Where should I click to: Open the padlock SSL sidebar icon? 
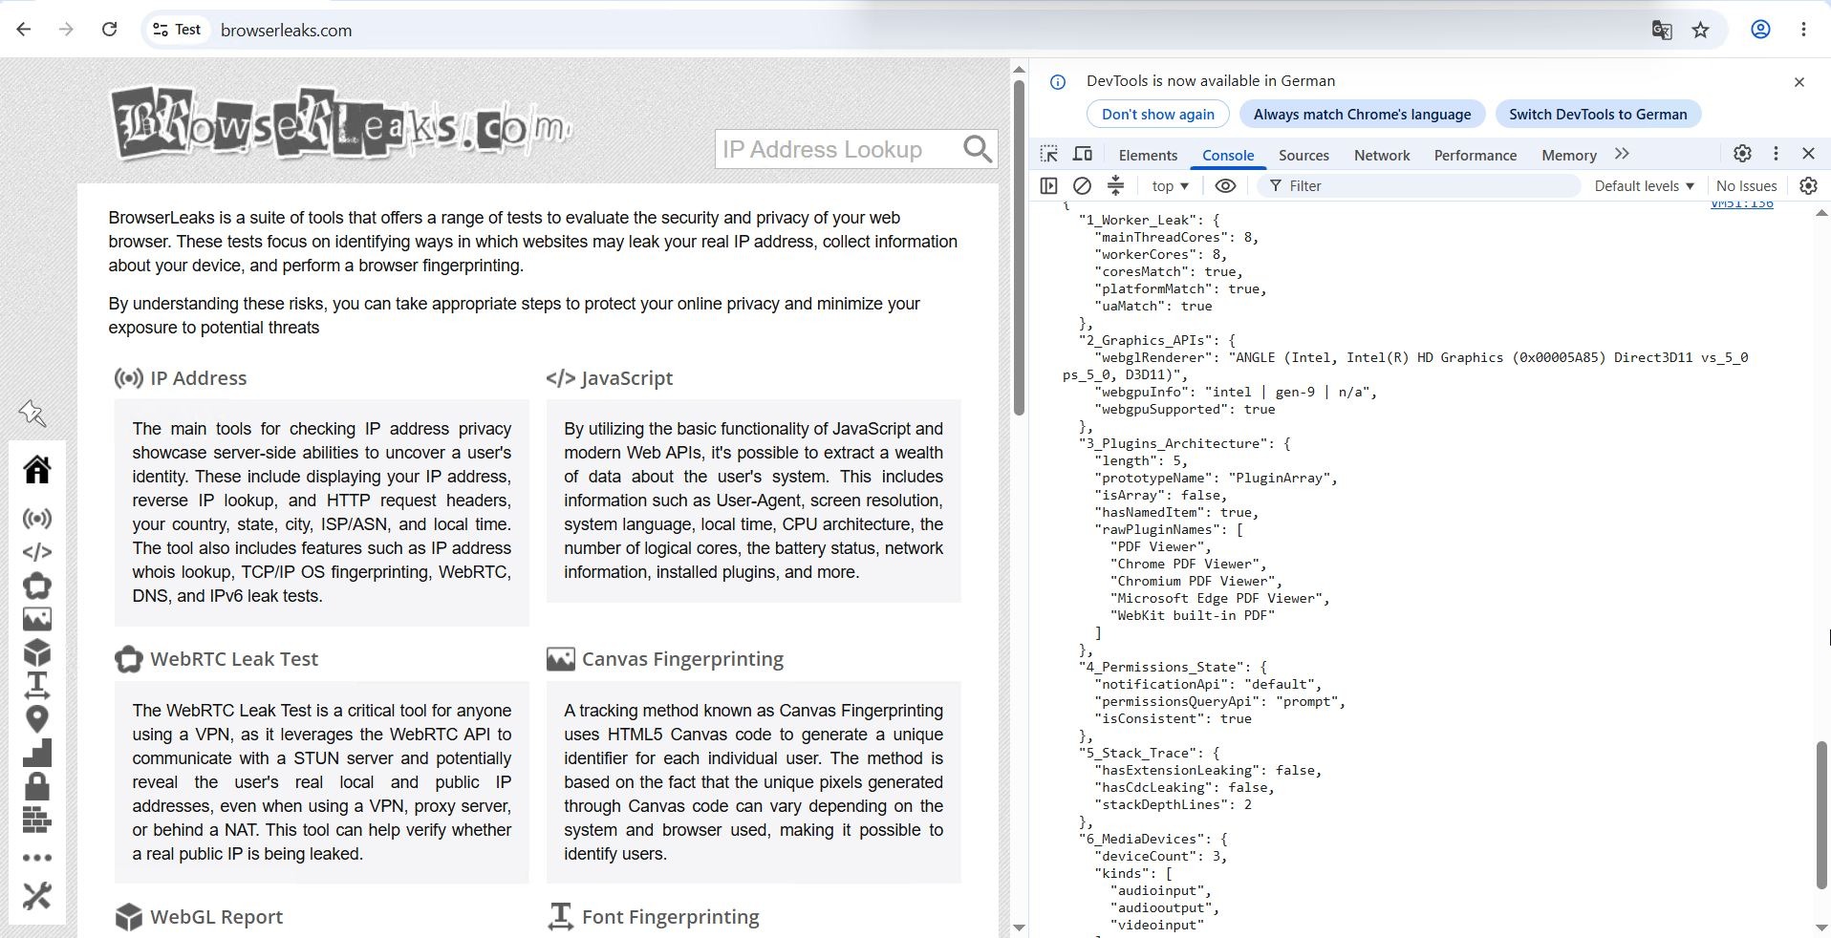click(x=37, y=786)
